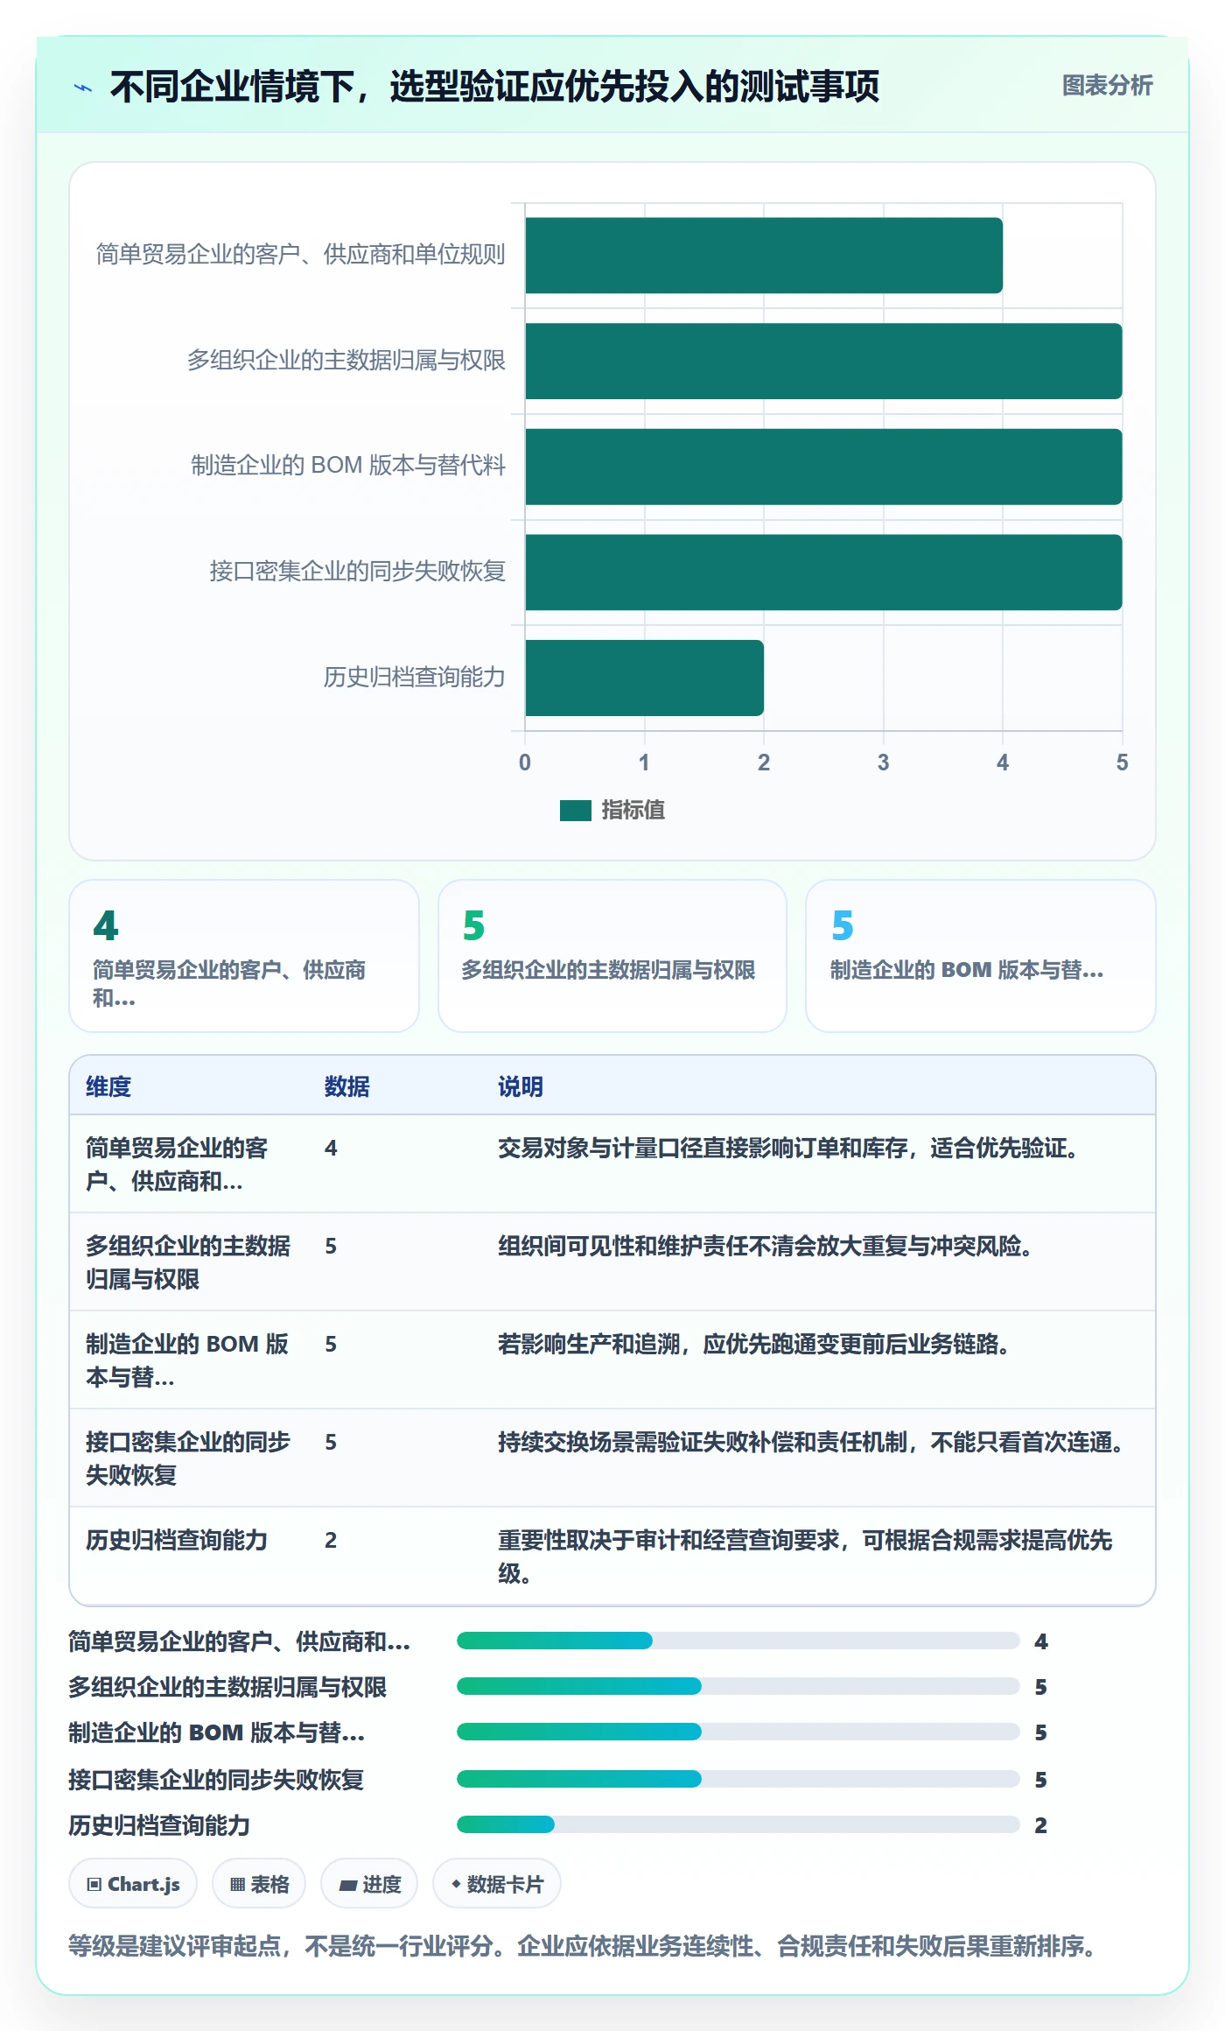Click the 图表分析 label in header
Screen dimensions: 1225x2031
tap(1107, 85)
